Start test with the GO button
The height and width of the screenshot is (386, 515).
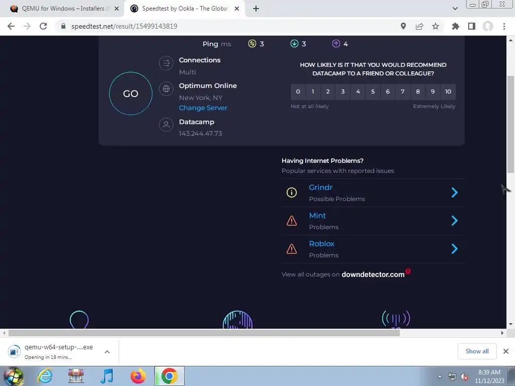[131, 93]
